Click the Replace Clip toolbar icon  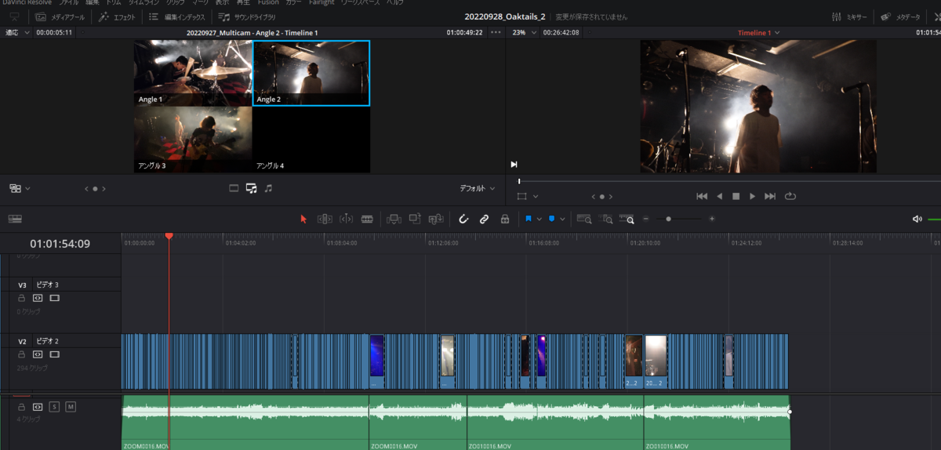(x=436, y=220)
